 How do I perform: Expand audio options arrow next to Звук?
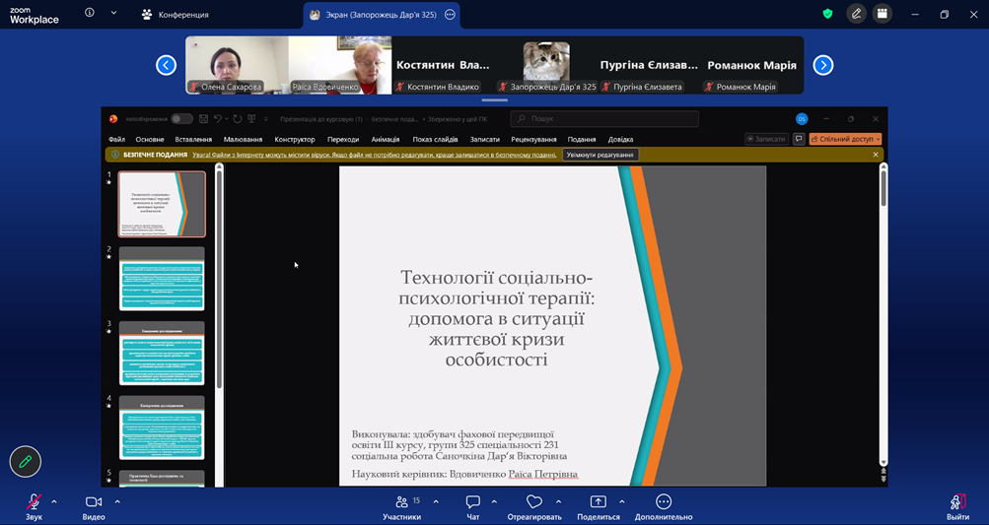[54, 501]
